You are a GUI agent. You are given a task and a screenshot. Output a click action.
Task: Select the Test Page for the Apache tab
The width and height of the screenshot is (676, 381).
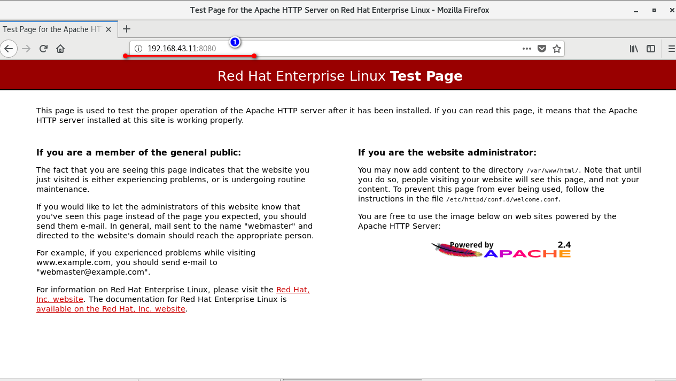[58, 29]
